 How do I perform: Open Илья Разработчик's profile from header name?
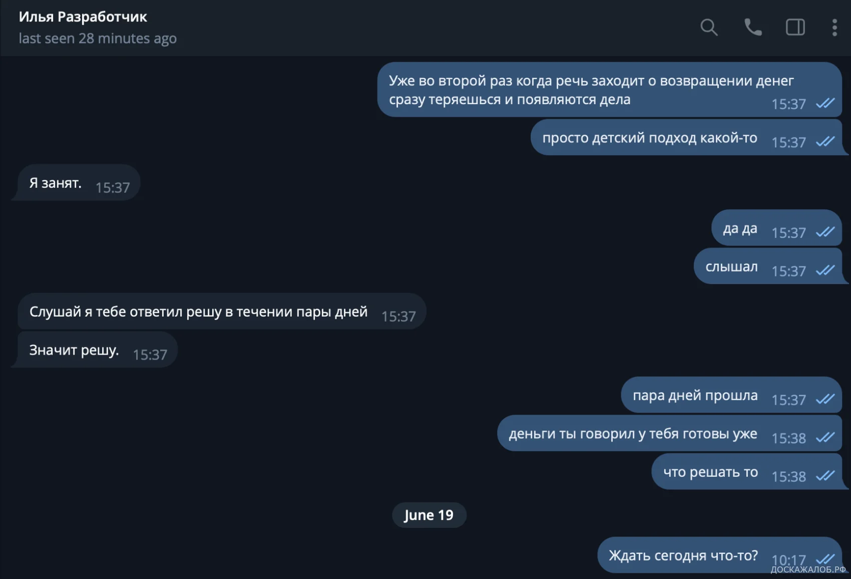[83, 17]
